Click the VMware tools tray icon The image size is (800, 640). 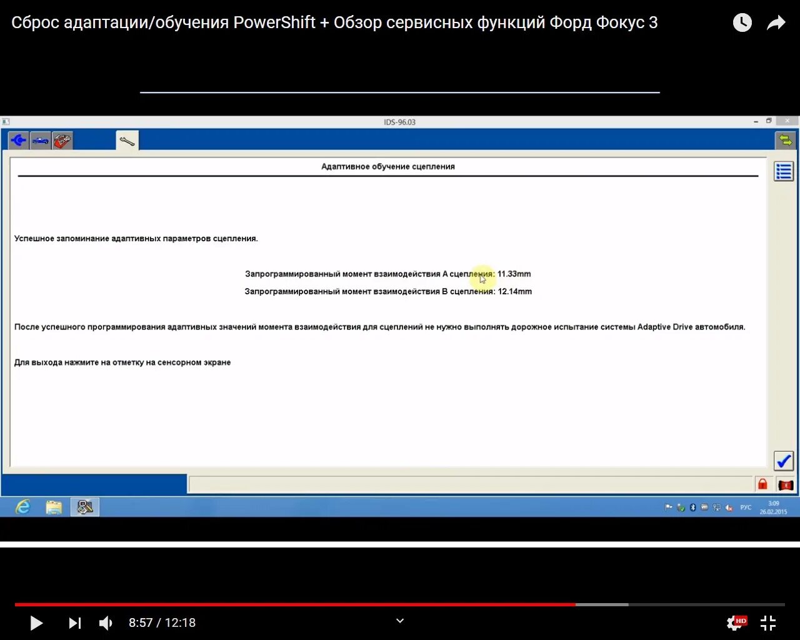[x=704, y=507]
